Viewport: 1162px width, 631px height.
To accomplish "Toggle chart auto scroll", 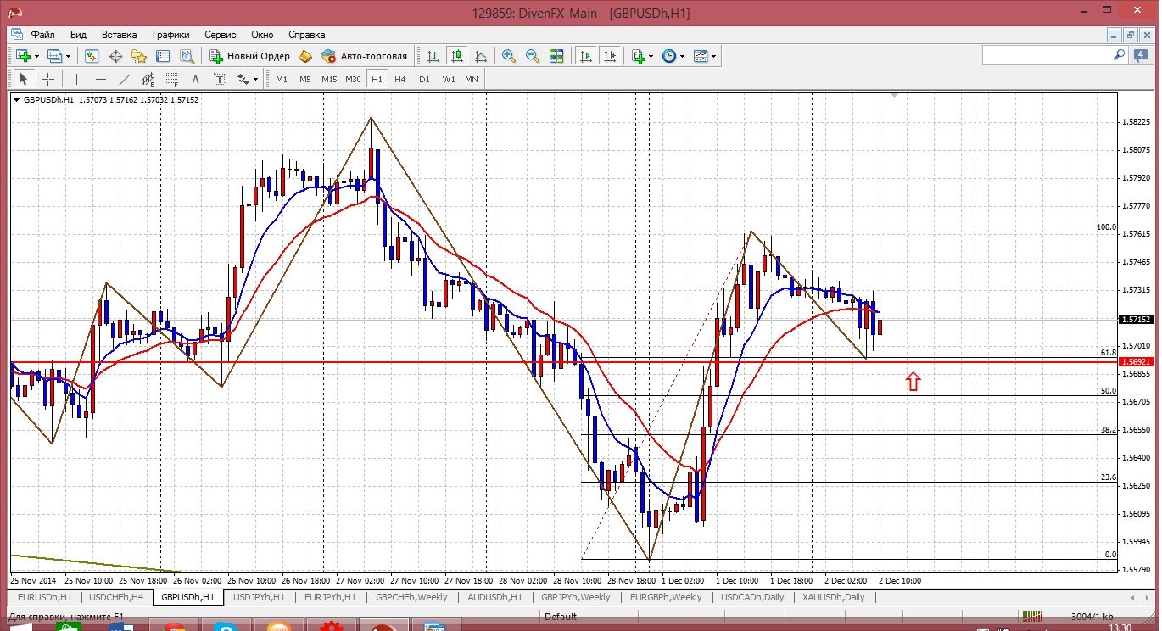I will (585, 56).
